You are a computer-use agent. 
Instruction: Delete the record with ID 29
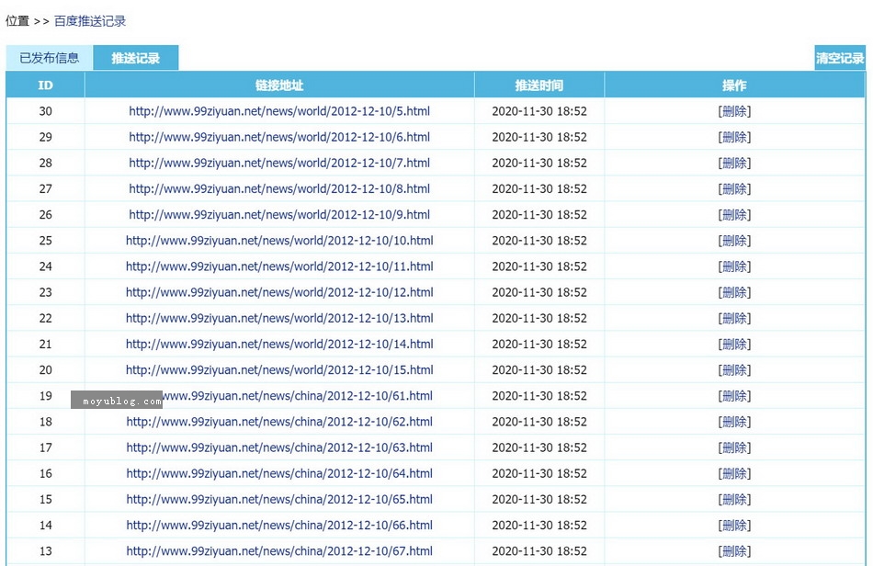[734, 137]
